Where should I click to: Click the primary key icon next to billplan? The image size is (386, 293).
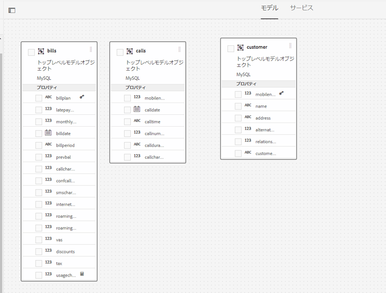pos(82,97)
